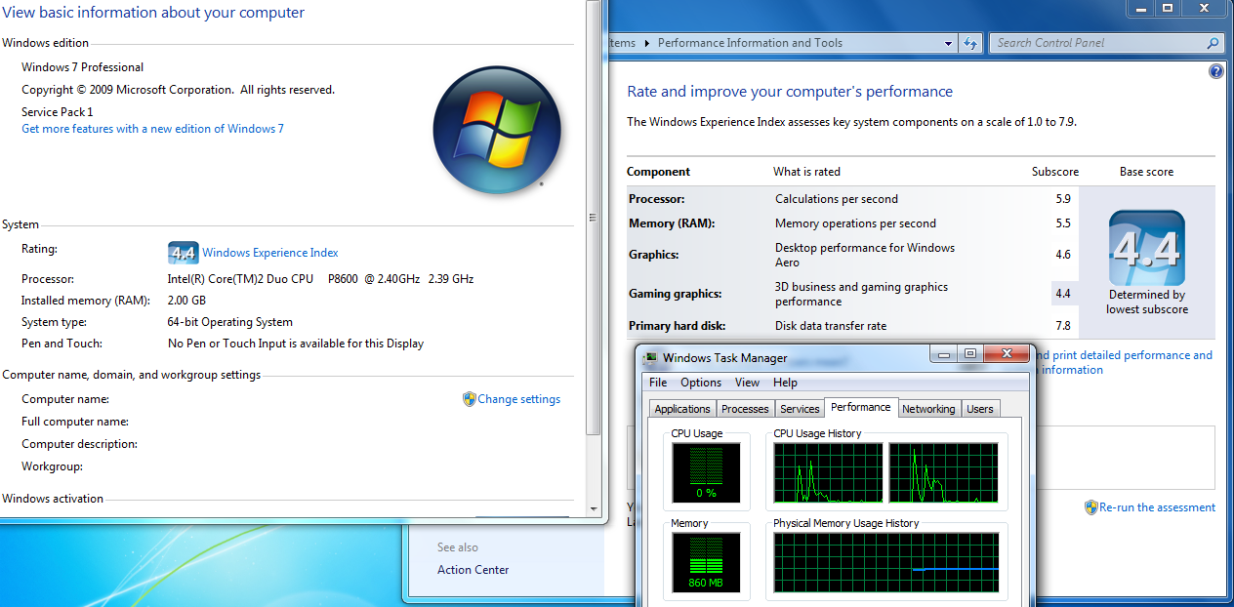Click Get more features with a new edition link
The height and width of the screenshot is (607, 1234).
152,129
